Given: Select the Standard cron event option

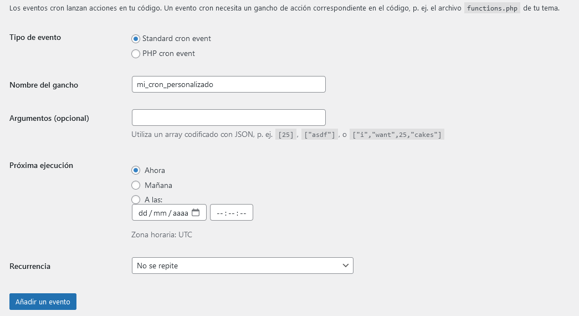Looking at the screenshot, I should click(x=136, y=39).
